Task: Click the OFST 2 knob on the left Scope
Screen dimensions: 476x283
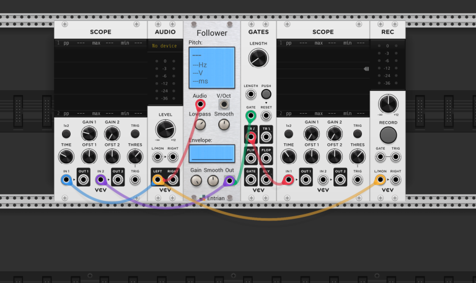Action: point(112,157)
